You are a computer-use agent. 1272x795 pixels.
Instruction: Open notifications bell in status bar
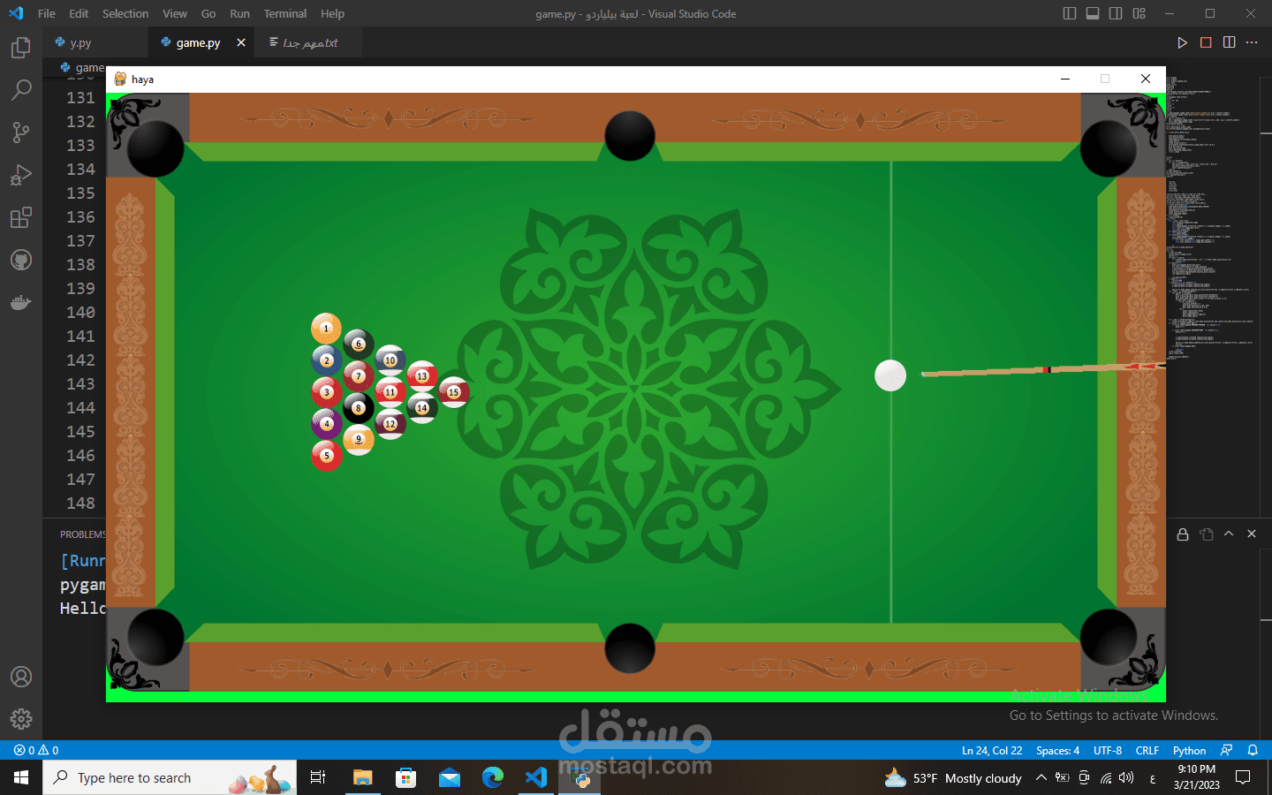[1253, 750]
